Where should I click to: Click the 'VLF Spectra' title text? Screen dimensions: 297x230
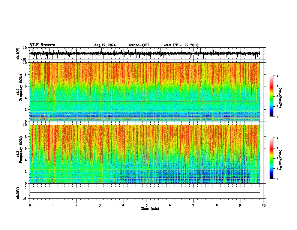[x=42, y=45]
